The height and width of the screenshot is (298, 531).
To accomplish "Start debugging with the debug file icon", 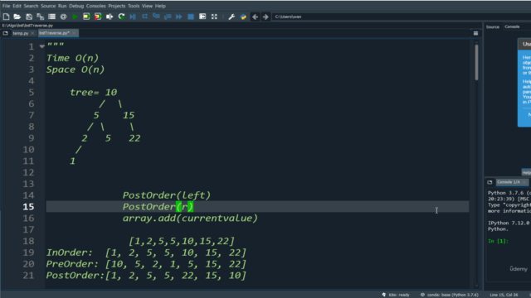I will (133, 17).
